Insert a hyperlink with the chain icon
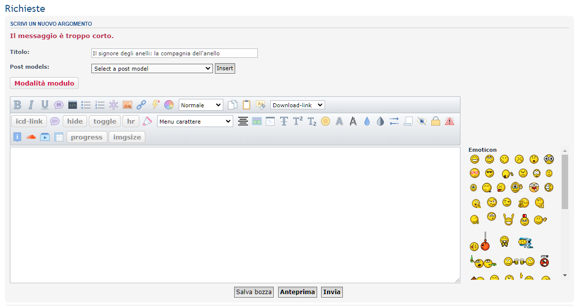Screen dimensions: 578x306 (x=141, y=105)
